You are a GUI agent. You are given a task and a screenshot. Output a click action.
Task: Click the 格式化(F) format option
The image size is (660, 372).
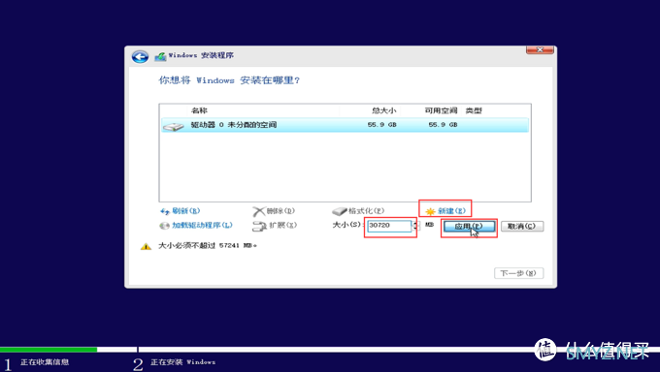[366, 211]
